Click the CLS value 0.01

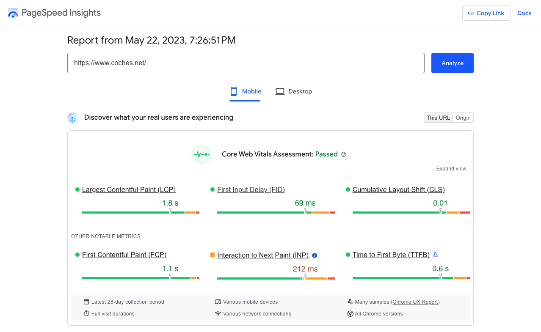440,203
